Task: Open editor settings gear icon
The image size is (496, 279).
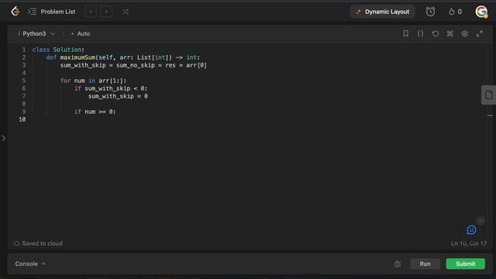Action: [464, 33]
